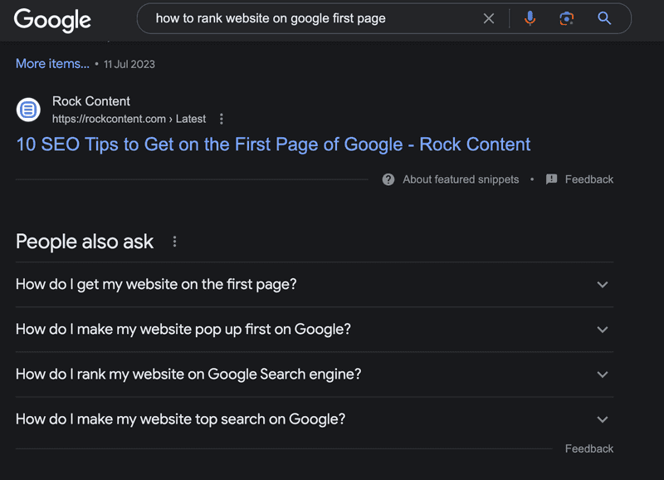Viewport: 664px width, 480px height.
Task: Click the Google logo
Action: tap(52, 19)
